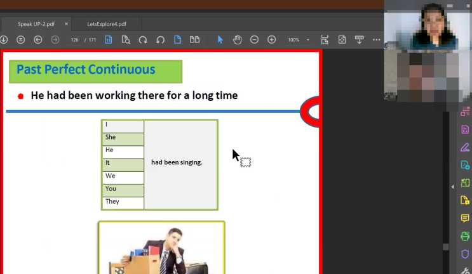Open the purple Fill & Sign pen tool
Image resolution: width=472 pixels, height=274 pixels.
coord(465,148)
